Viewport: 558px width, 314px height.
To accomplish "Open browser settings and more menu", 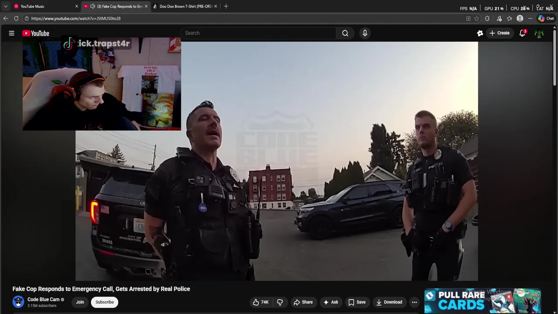I will (530, 18).
